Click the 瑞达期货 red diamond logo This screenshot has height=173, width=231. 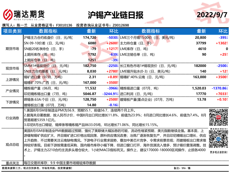[8, 14]
